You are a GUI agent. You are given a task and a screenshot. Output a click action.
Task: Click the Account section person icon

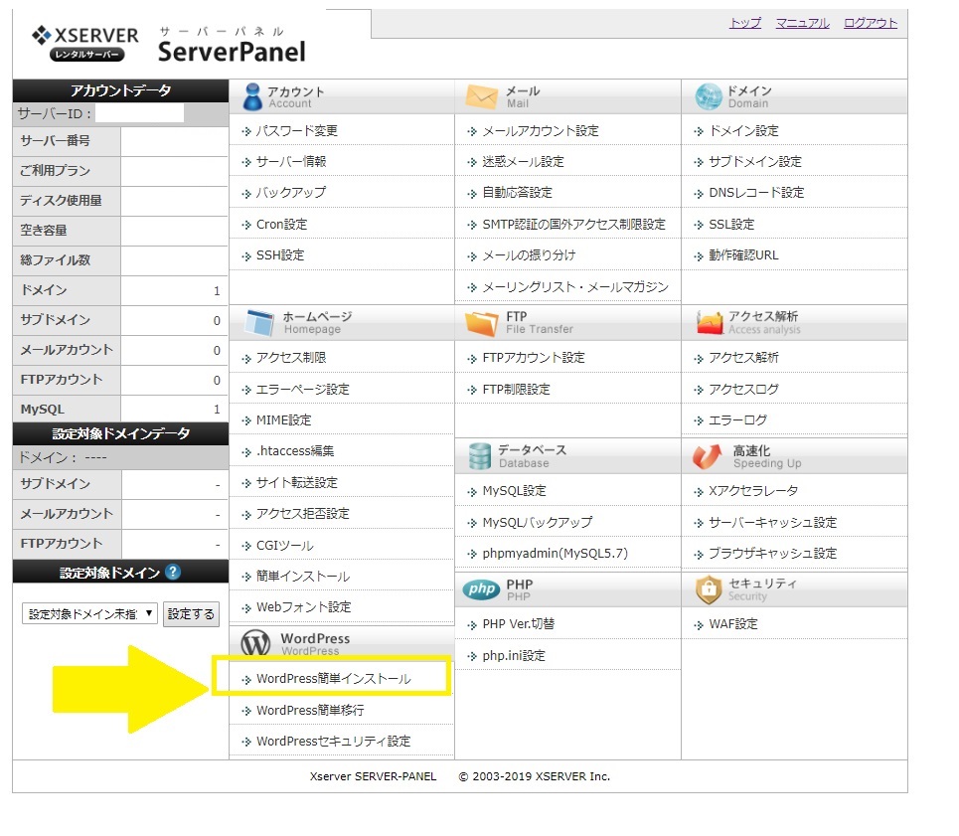click(252, 96)
